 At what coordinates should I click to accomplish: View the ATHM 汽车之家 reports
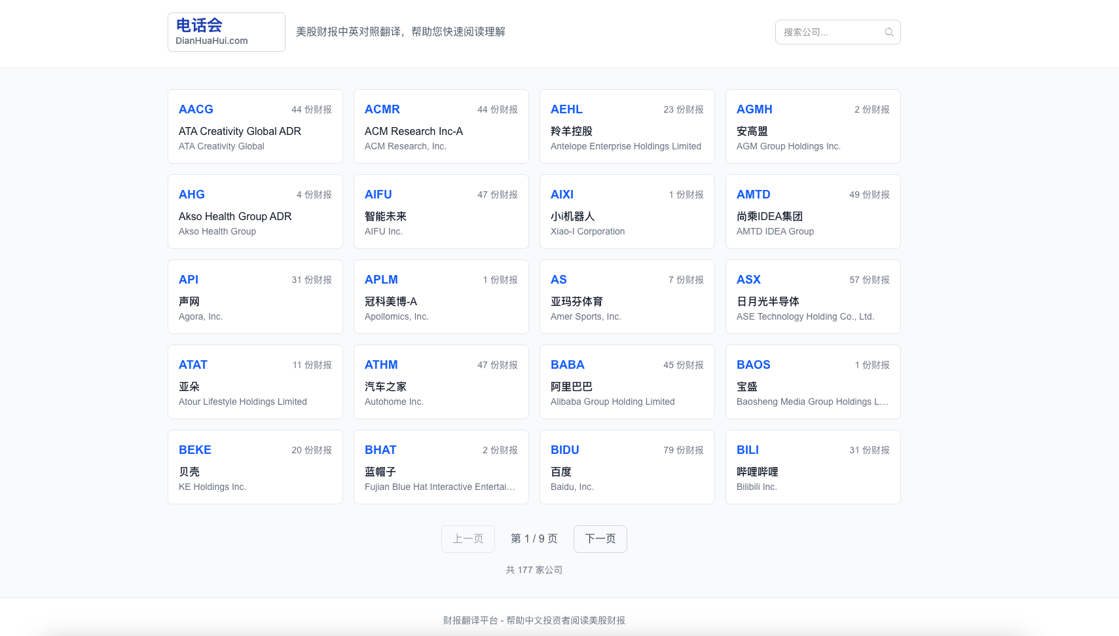coord(441,382)
